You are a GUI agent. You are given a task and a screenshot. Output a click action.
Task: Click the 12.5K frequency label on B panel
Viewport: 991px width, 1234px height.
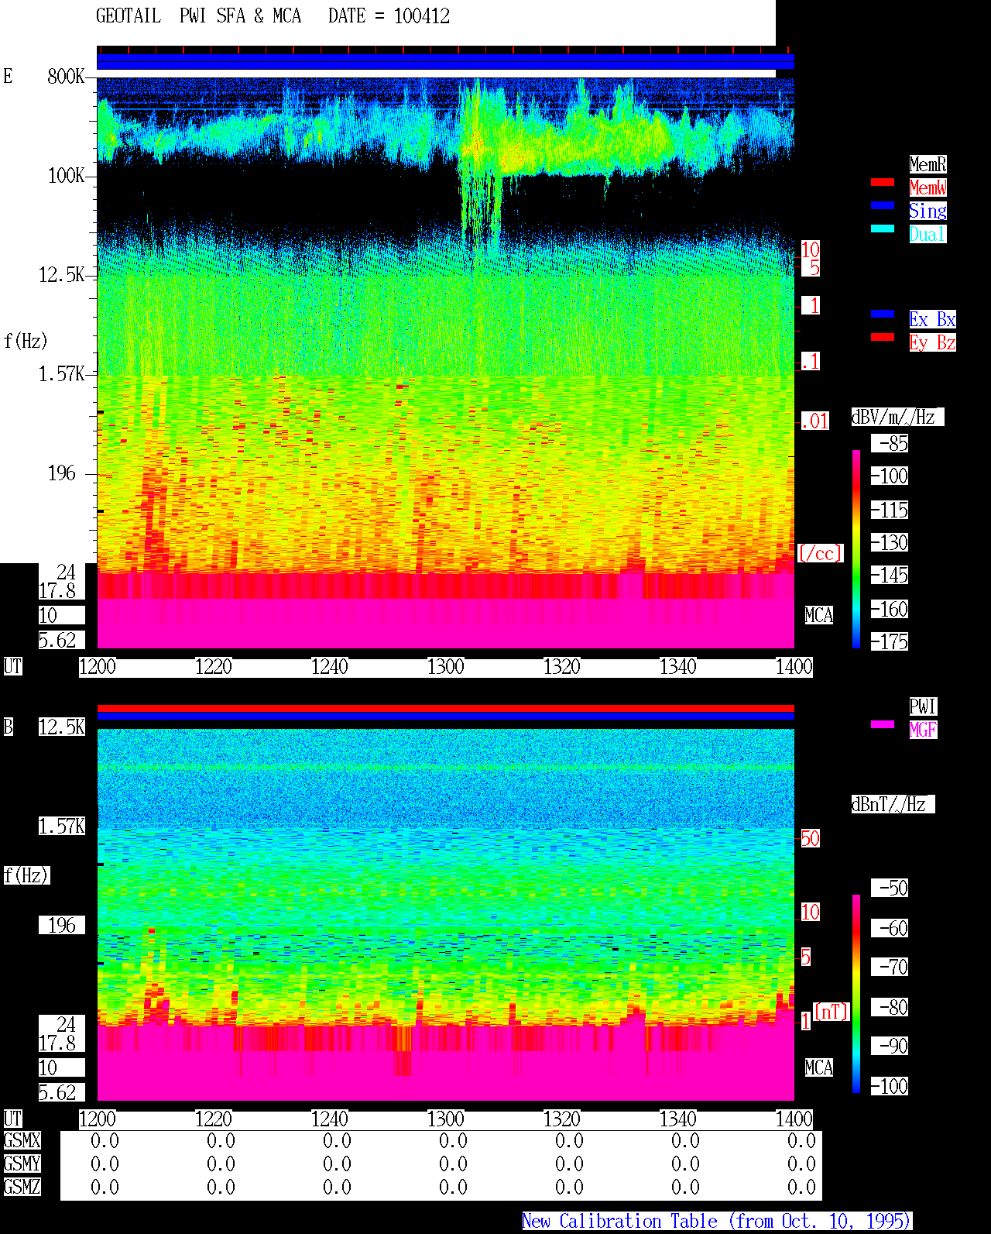click(62, 727)
